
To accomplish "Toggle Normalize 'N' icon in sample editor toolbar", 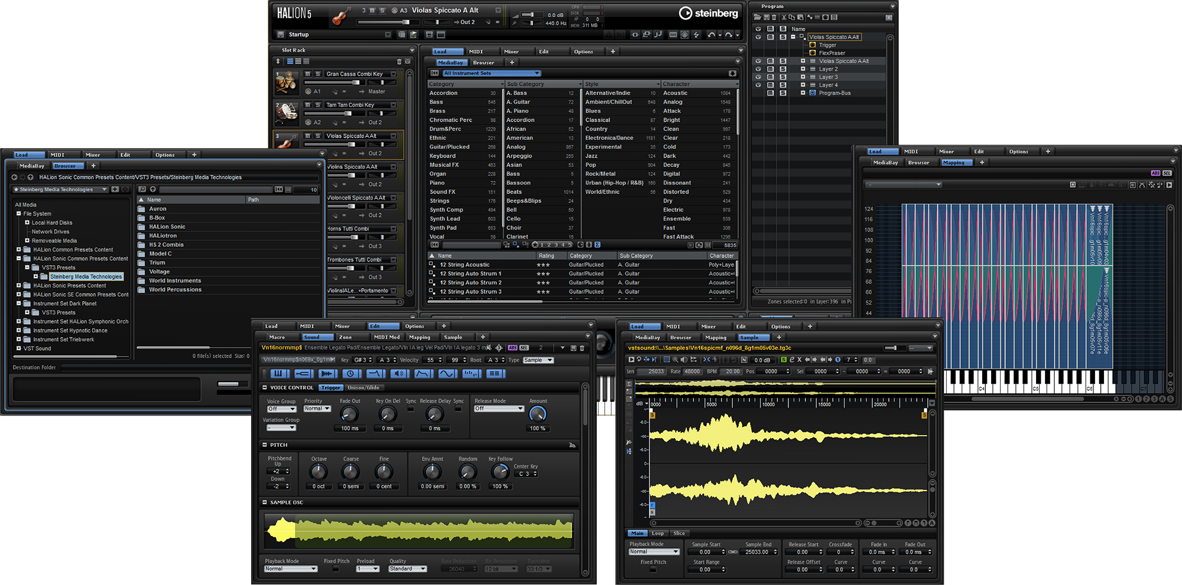I will click(x=744, y=360).
